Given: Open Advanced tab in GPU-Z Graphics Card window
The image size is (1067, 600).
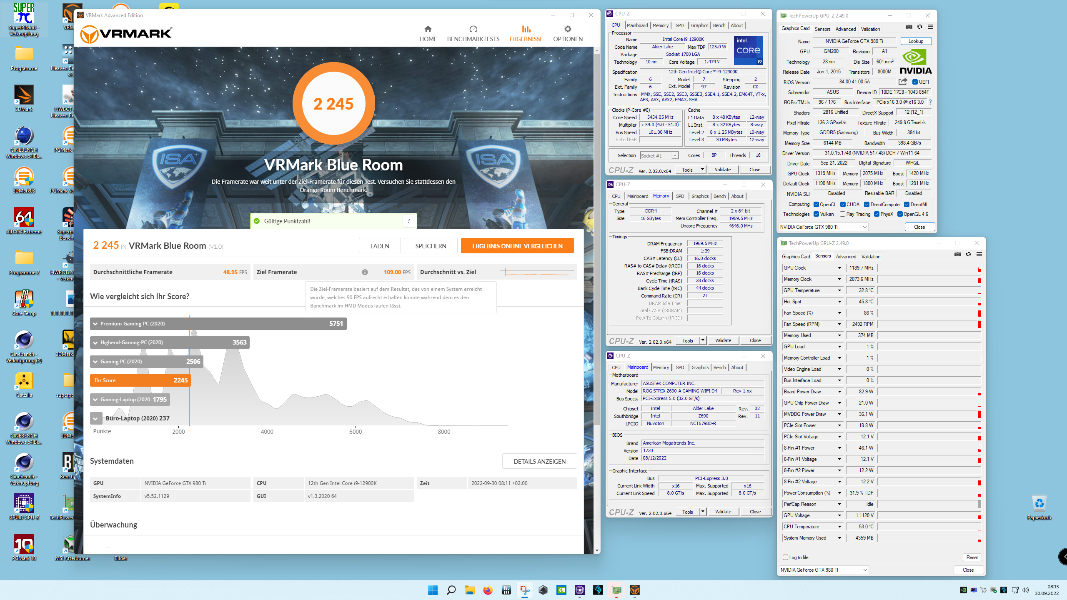Looking at the screenshot, I should click(846, 29).
